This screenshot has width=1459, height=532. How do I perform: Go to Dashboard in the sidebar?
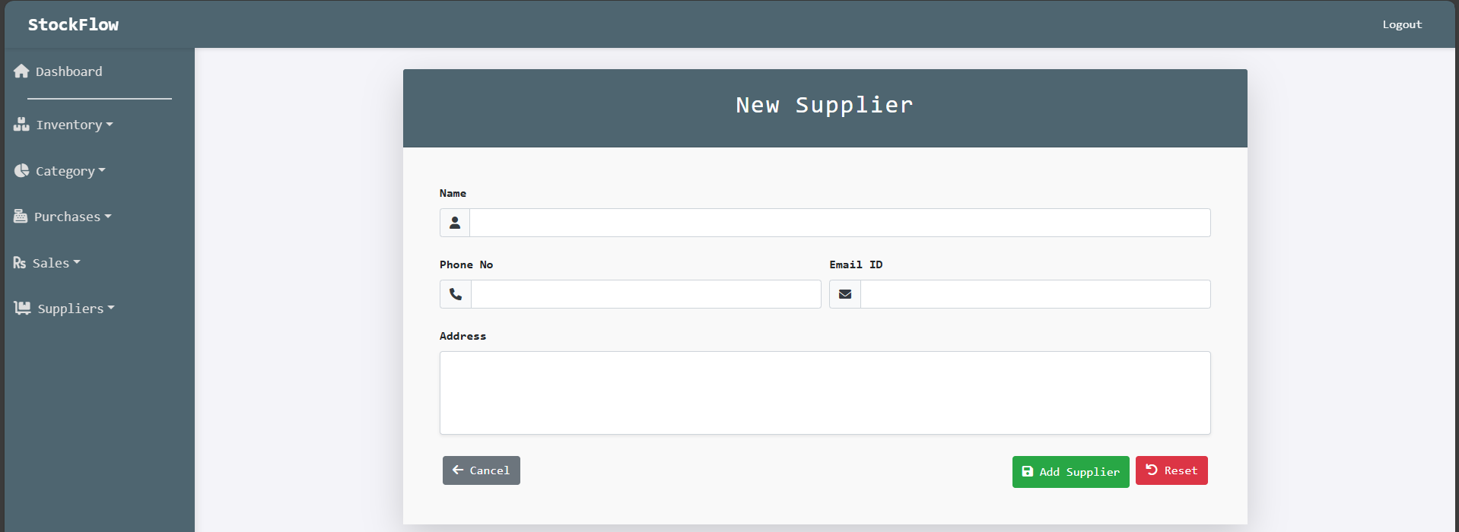pos(68,71)
